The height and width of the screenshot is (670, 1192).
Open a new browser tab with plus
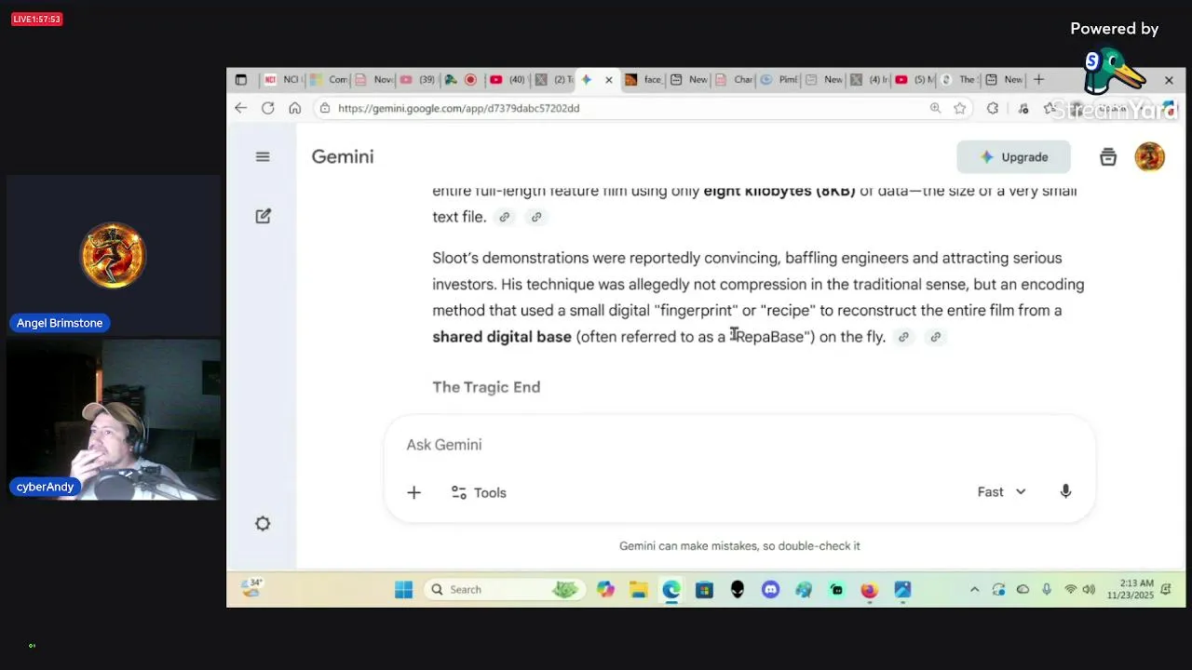[x=1038, y=79]
